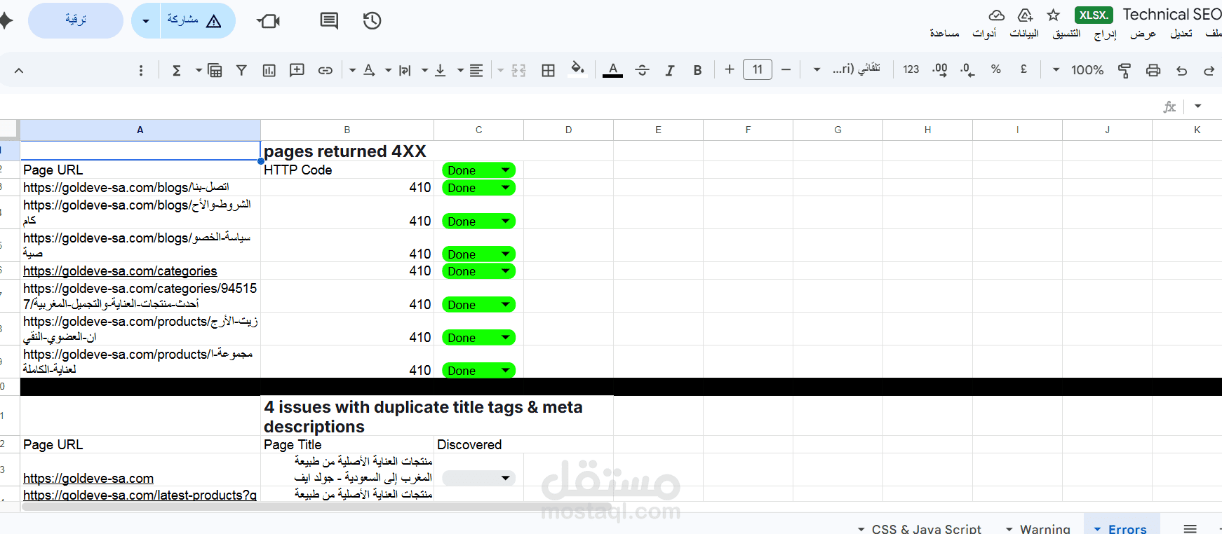Open the three-dot more toolbar options
The width and height of the screenshot is (1222, 534).
click(141, 70)
